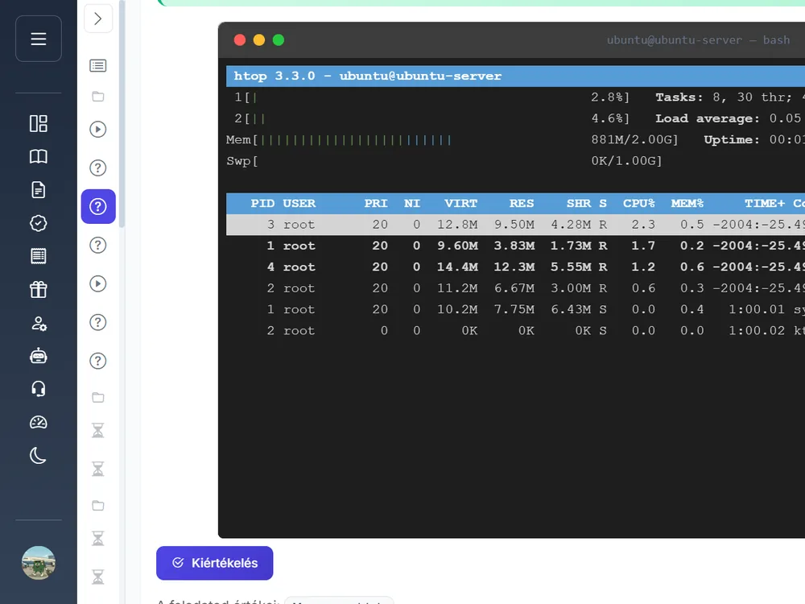
Task: Click the VIRT column header
Action: click(460, 204)
